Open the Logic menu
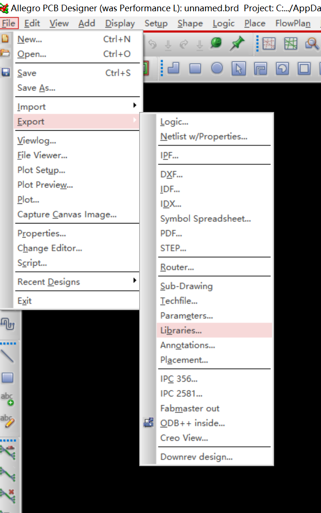 [x=224, y=23]
